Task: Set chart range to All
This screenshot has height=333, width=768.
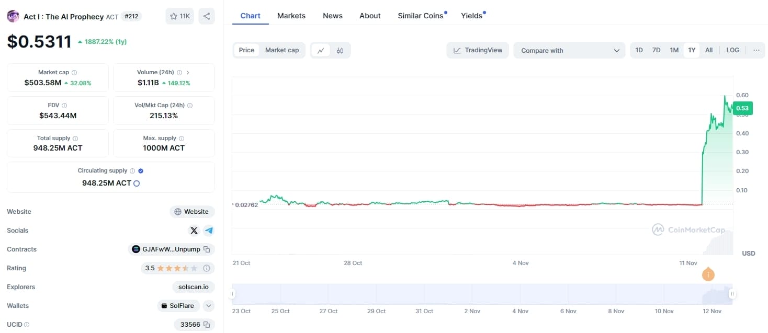Action: coord(709,50)
